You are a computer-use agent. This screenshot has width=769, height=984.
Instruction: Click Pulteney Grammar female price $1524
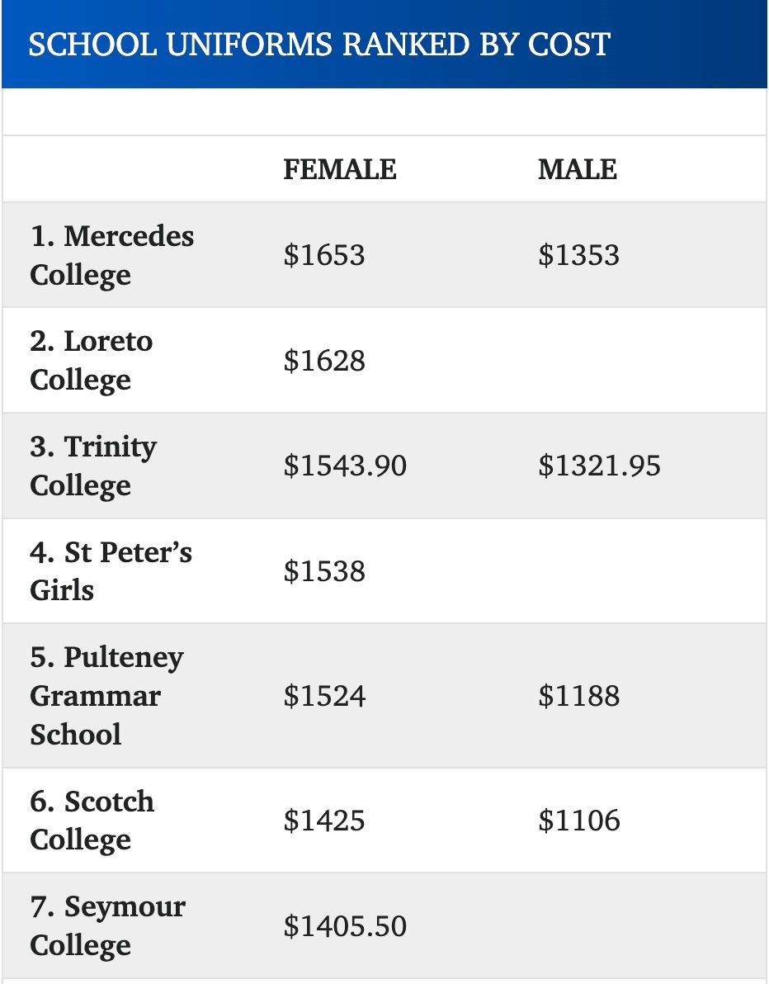323,696
